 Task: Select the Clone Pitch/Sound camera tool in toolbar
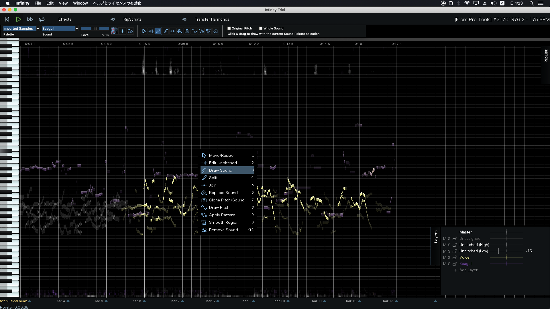pyautogui.click(x=187, y=31)
